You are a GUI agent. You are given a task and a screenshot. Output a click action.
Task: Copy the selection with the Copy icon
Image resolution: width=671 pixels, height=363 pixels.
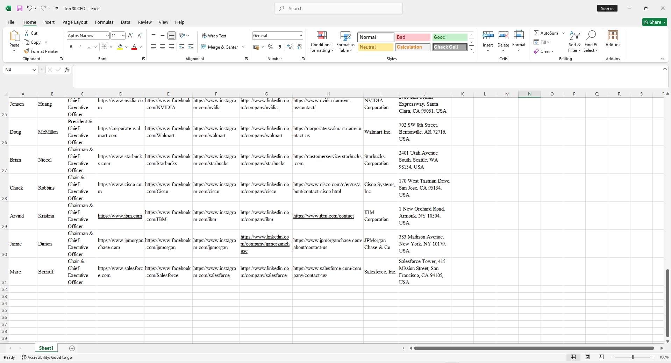click(27, 42)
